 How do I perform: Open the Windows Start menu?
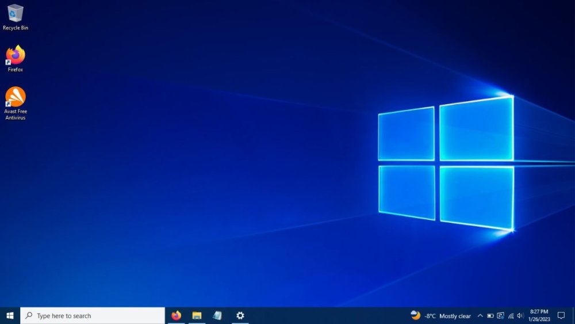(x=10, y=315)
